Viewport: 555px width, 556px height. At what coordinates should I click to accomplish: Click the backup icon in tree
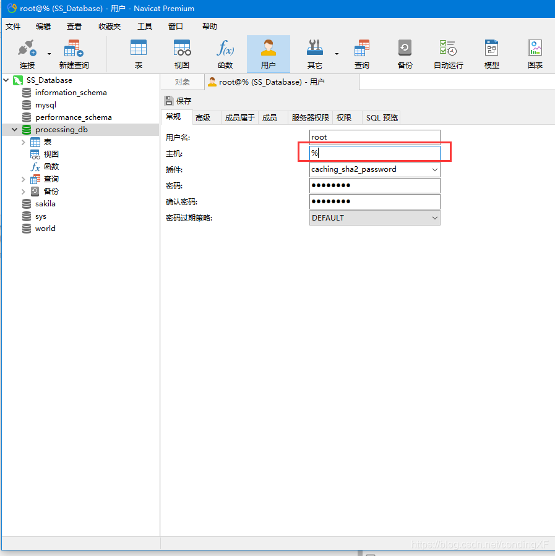tap(35, 192)
